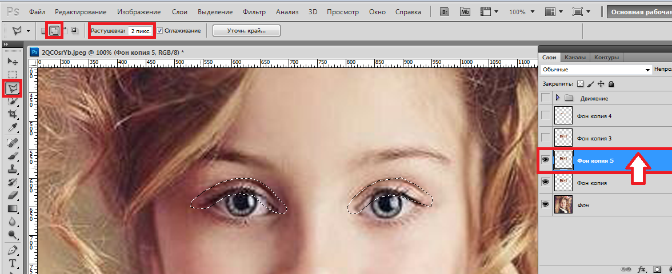Open the fx layer style menu
Viewport: 672px width, 274px height.
click(642, 269)
